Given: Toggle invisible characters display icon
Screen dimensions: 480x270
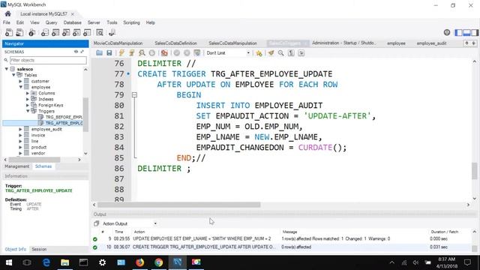Looking at the screenshot, I should (291, 53).
